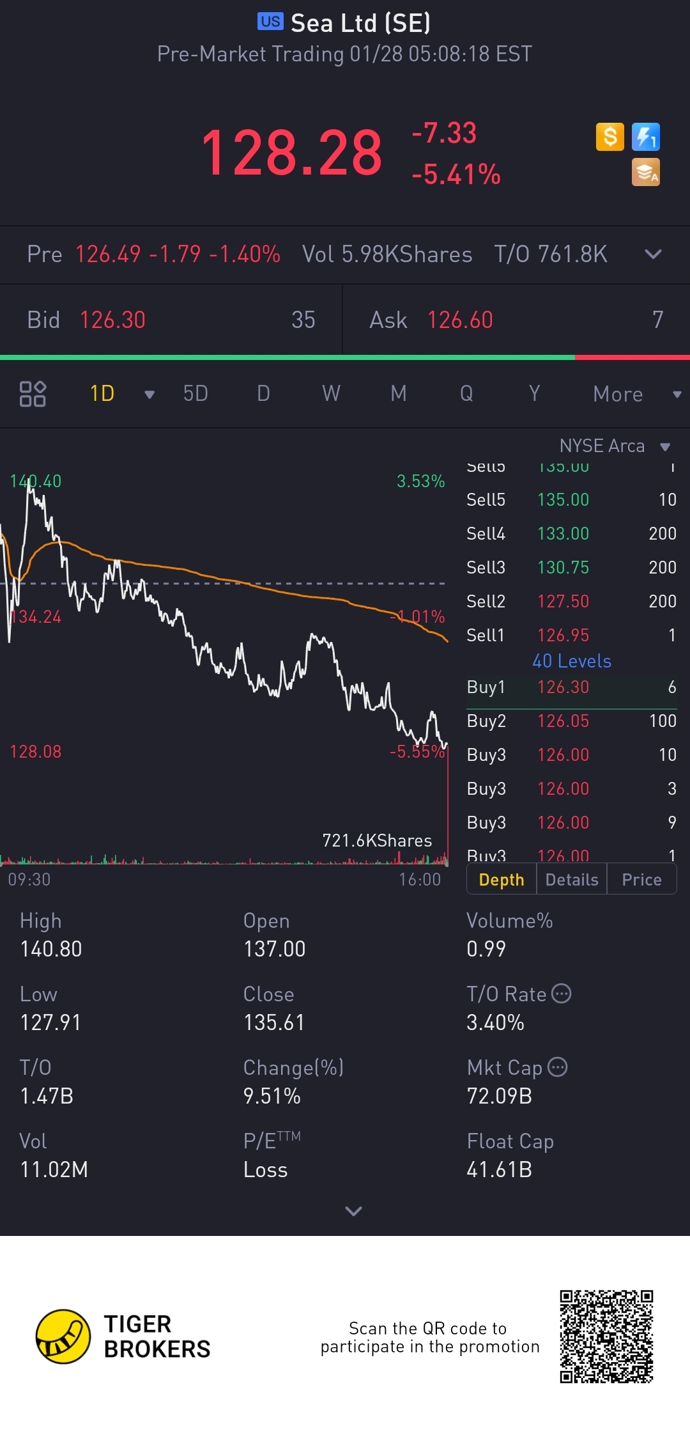690x1438 pixels.
Task: Tap the blue lightning bolt icon
Action: (645, 137)
